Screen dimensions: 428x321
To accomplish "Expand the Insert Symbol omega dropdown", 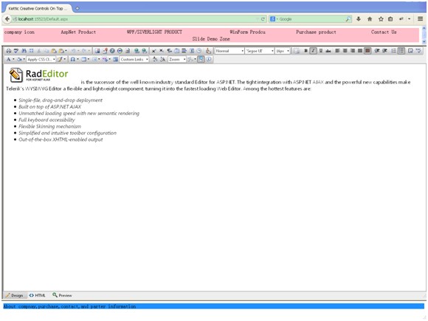I will [x=77, y=59].
